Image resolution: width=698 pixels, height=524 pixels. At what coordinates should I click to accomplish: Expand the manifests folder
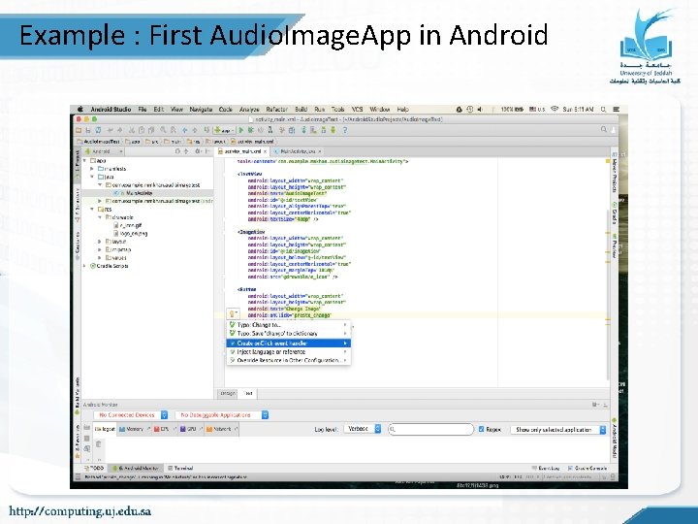(x=92, y=169)
